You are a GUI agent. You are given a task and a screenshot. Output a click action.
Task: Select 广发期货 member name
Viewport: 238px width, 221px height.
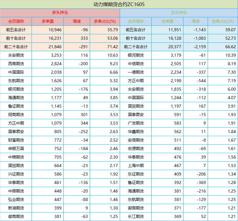pos(136,123)
